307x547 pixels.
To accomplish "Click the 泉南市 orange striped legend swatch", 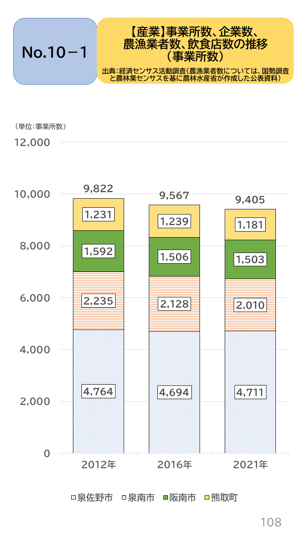I will [x=124, y=497].
